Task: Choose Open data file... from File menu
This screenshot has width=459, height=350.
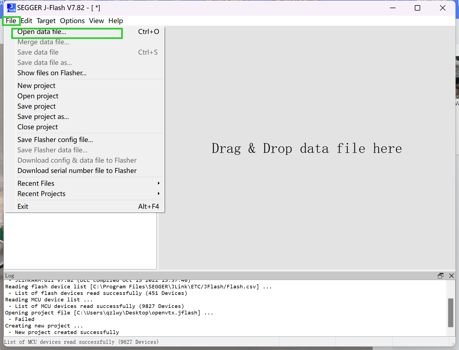Action: point(42,32)
